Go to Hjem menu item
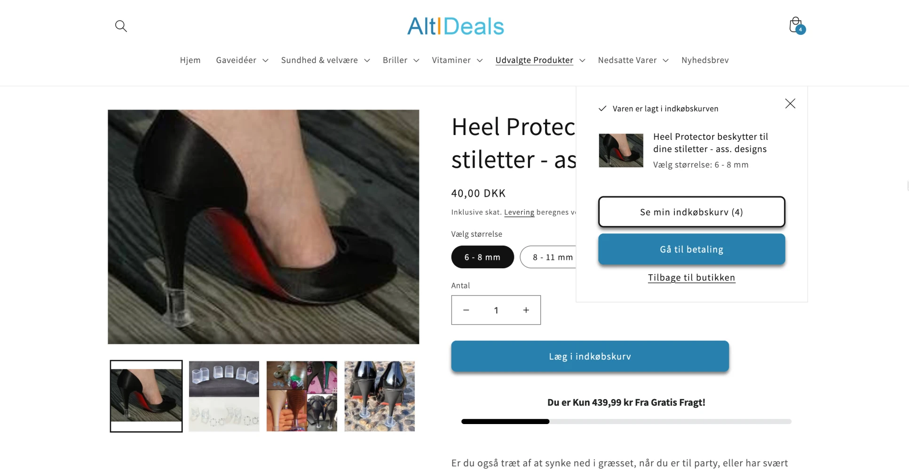Screen dimensions: 909x473 click(x=190, y=60)
